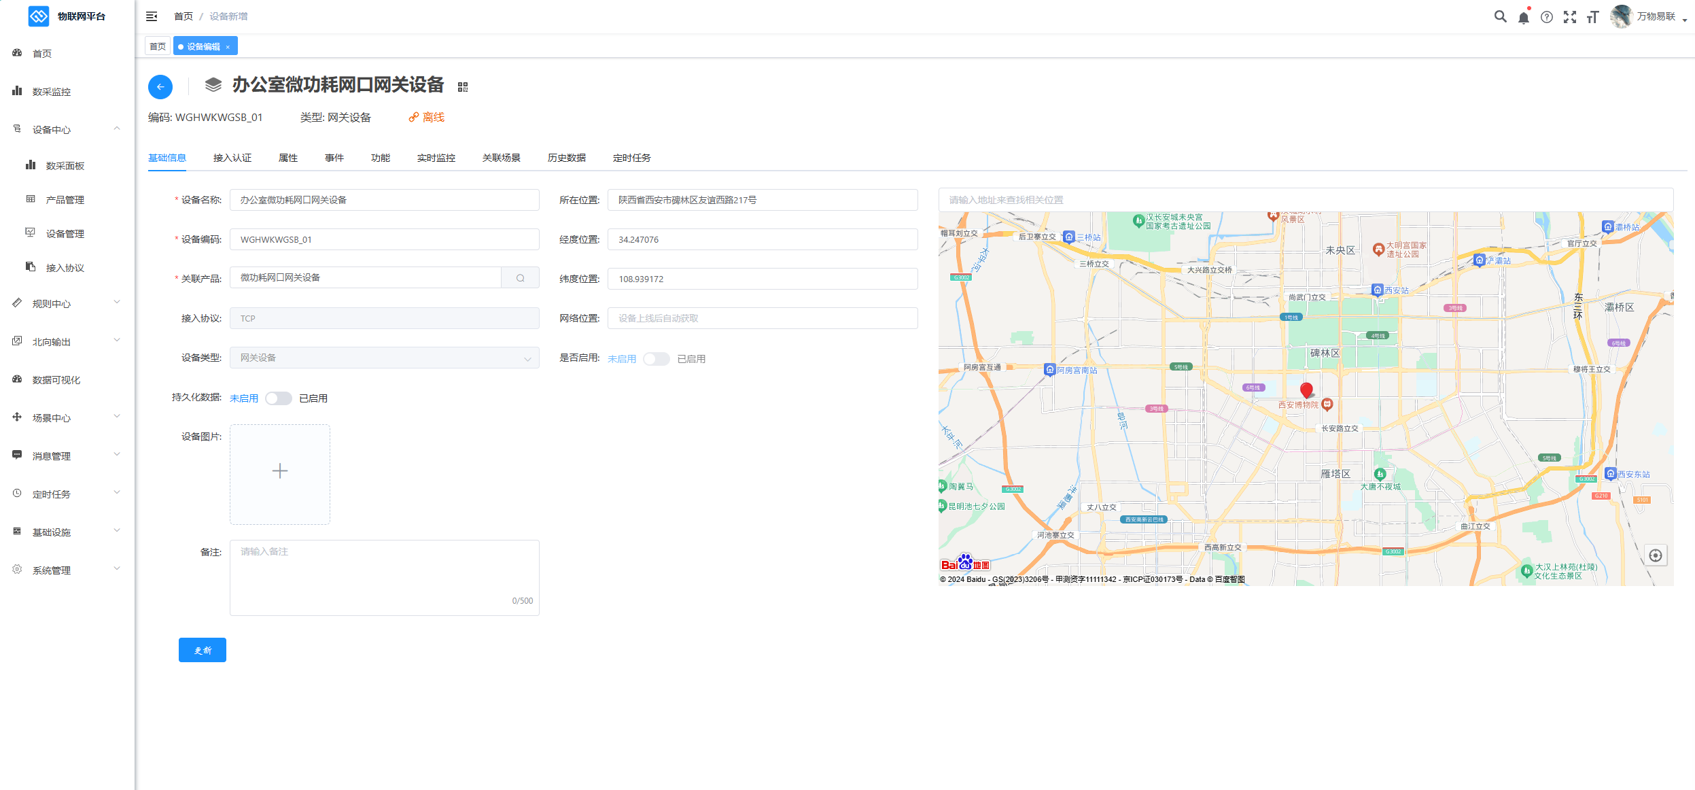This screenshot has height=790, width=1695.
Task: Click the map address search field
Action: coord(1305,200)
